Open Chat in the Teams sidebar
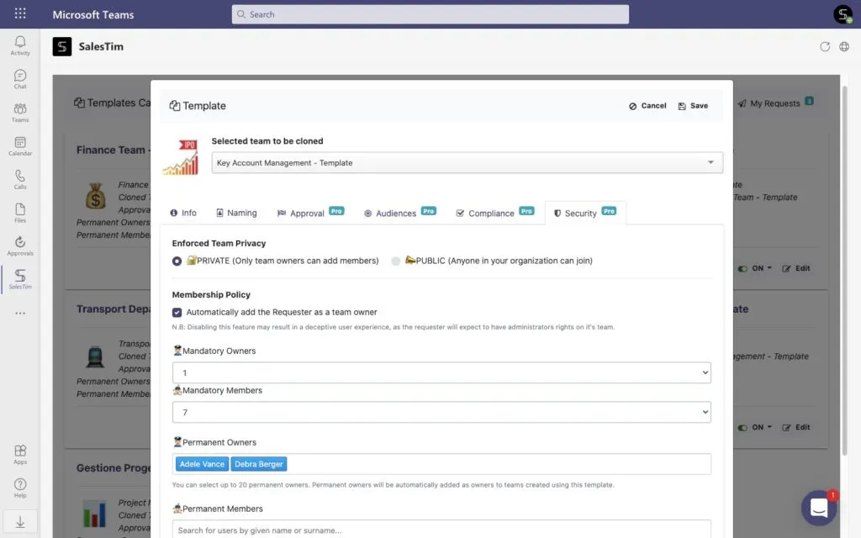 tap(20, 79)
